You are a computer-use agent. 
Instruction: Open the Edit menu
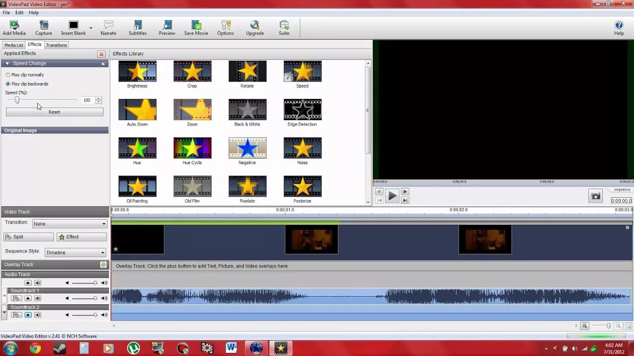click(x=19, y=13)
